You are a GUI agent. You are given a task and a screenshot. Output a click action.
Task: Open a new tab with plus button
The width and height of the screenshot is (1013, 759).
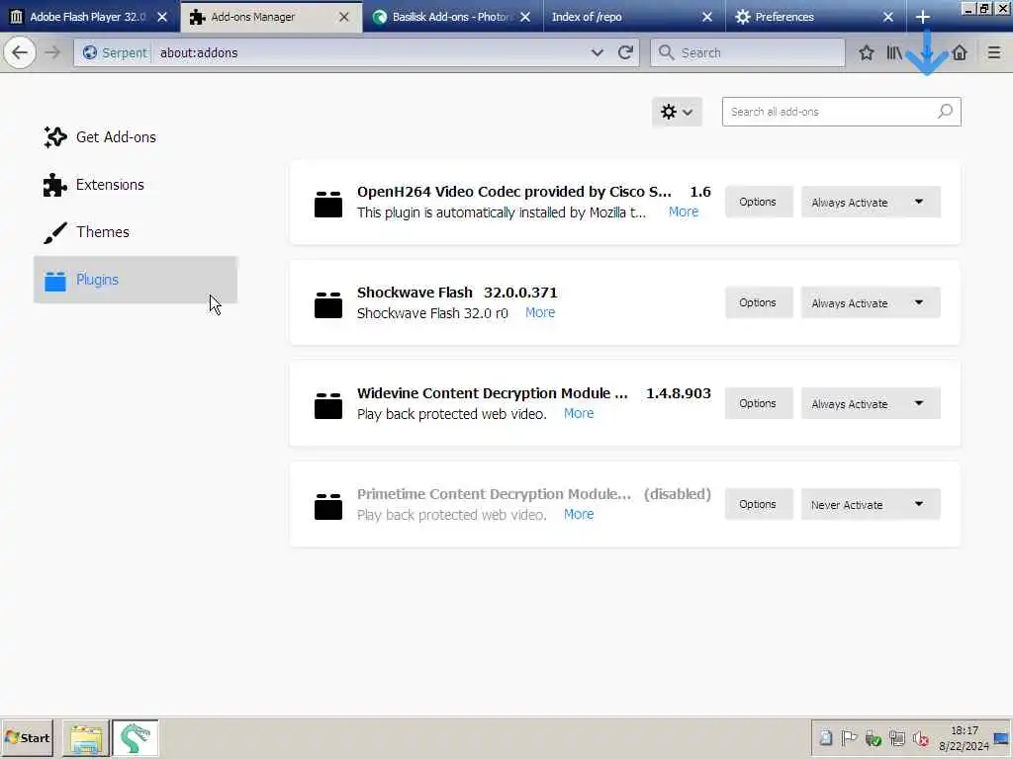[x=923, y=17]
